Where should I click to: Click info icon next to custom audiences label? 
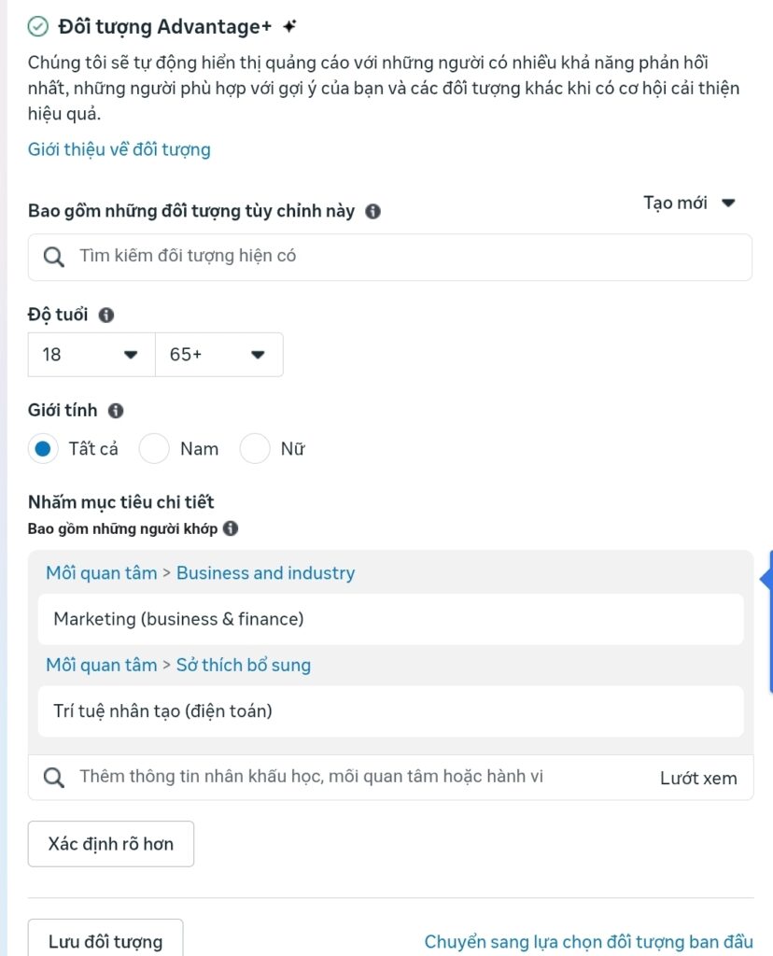[x=372, y=211]
